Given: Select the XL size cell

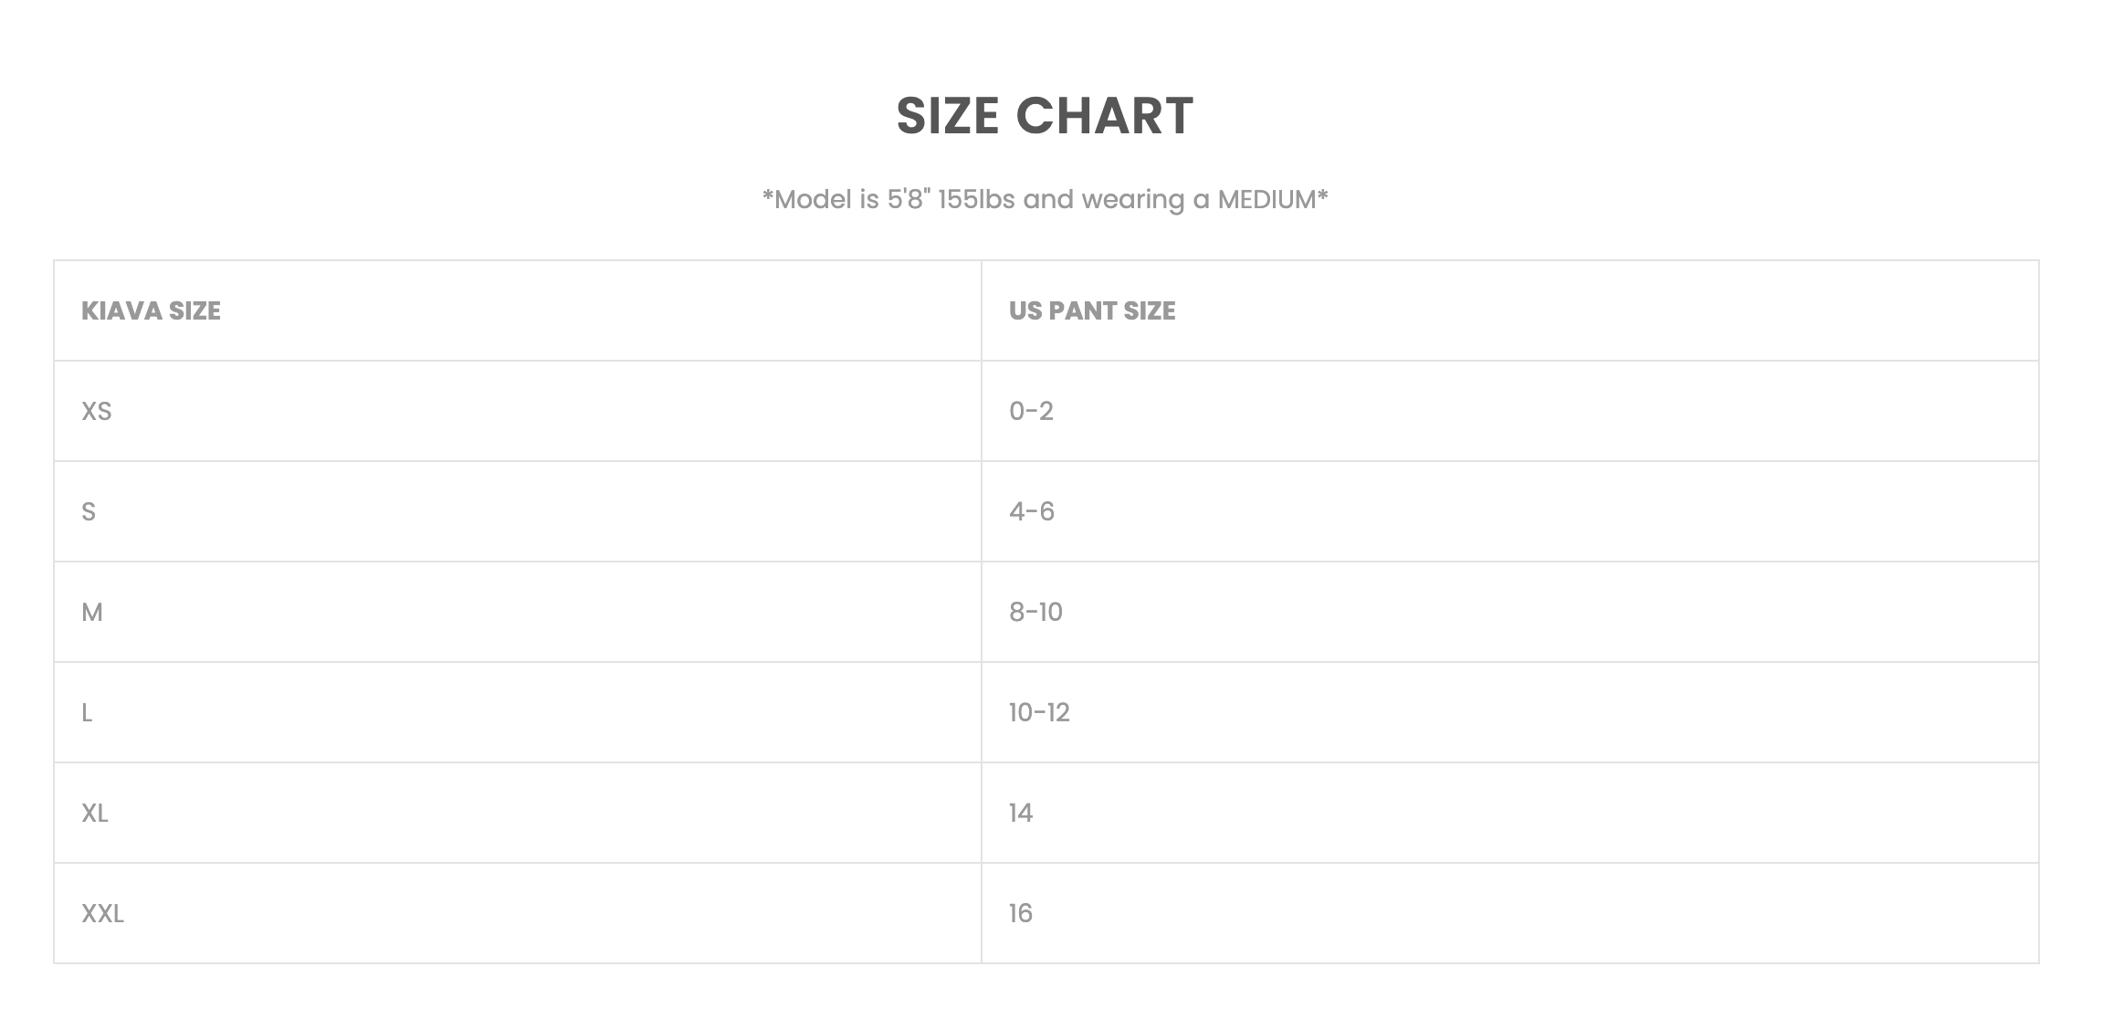Looking at the screenshot, I should [95, 813].
